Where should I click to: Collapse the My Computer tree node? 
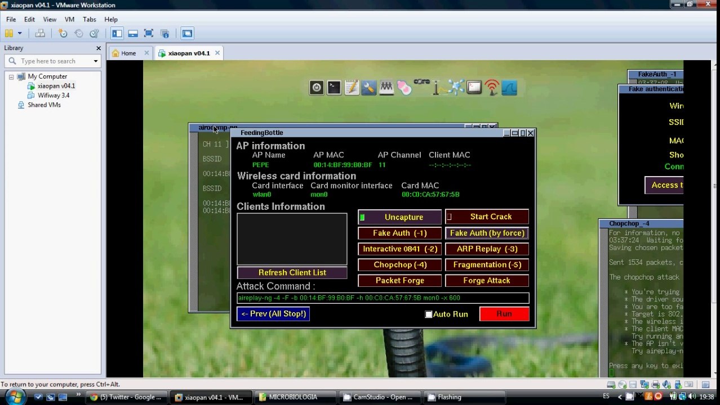point(11,76)
